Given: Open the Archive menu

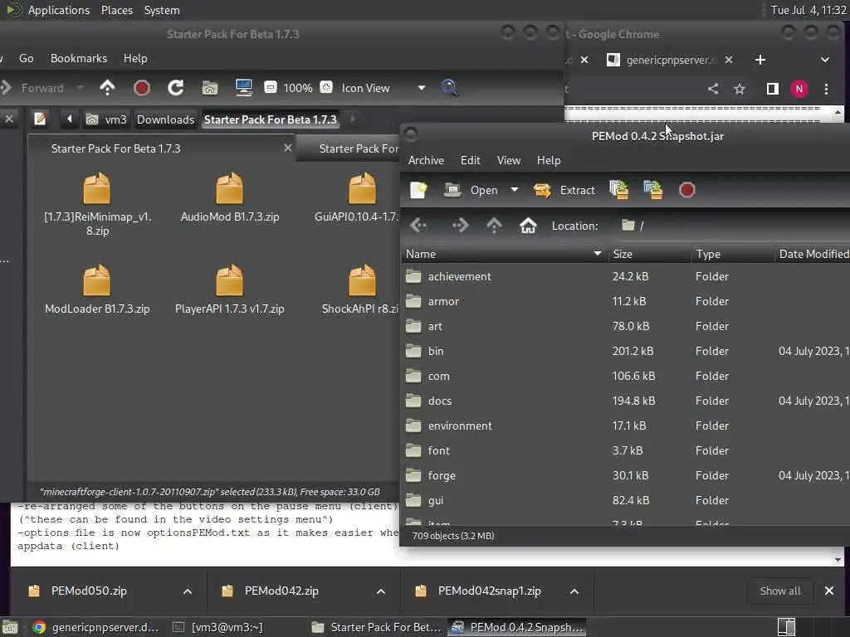Looking at the screenshot, I should point(426,160).
